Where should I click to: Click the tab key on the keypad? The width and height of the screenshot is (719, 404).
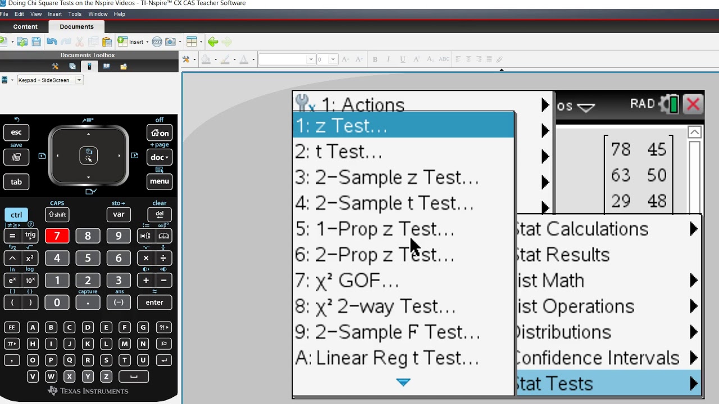(16, 182)
